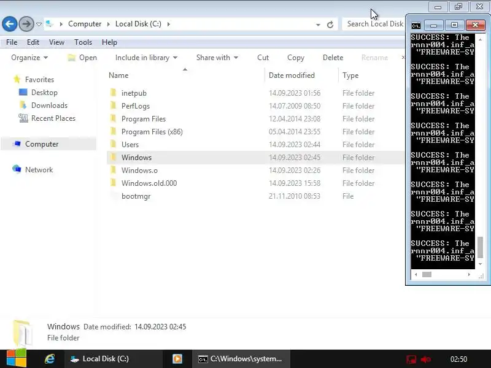Screen dimensions: 491x368
Task: Select Local Disk (C:) breadcrumb segment
Action: [138, 24]
